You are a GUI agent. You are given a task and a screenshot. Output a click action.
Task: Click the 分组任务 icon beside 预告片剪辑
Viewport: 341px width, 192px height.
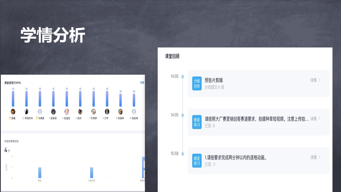point(197,83)
